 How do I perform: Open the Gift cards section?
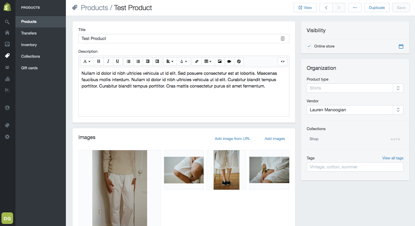click(x=29, y=68)
